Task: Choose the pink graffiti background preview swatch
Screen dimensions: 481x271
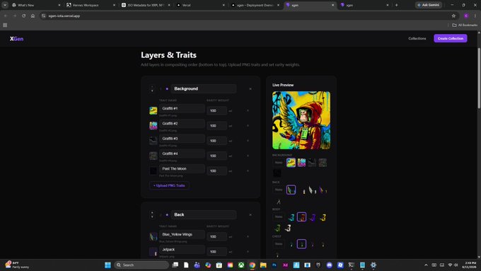Action: 301,163
